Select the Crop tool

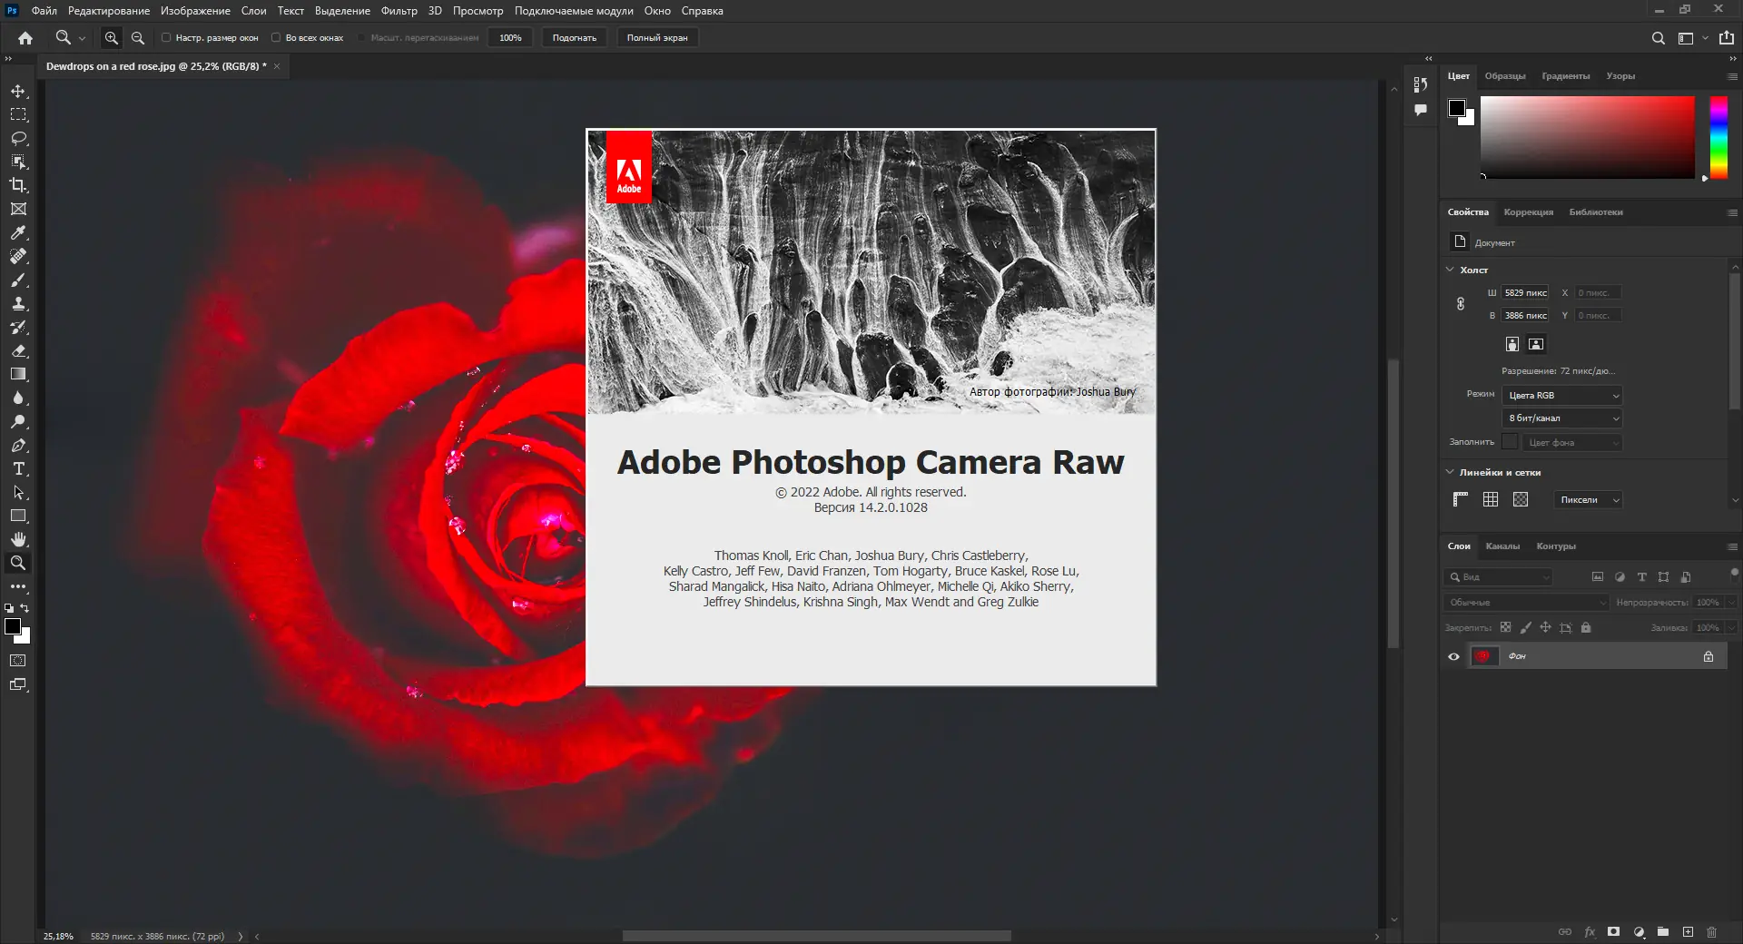tap(18, 185)
